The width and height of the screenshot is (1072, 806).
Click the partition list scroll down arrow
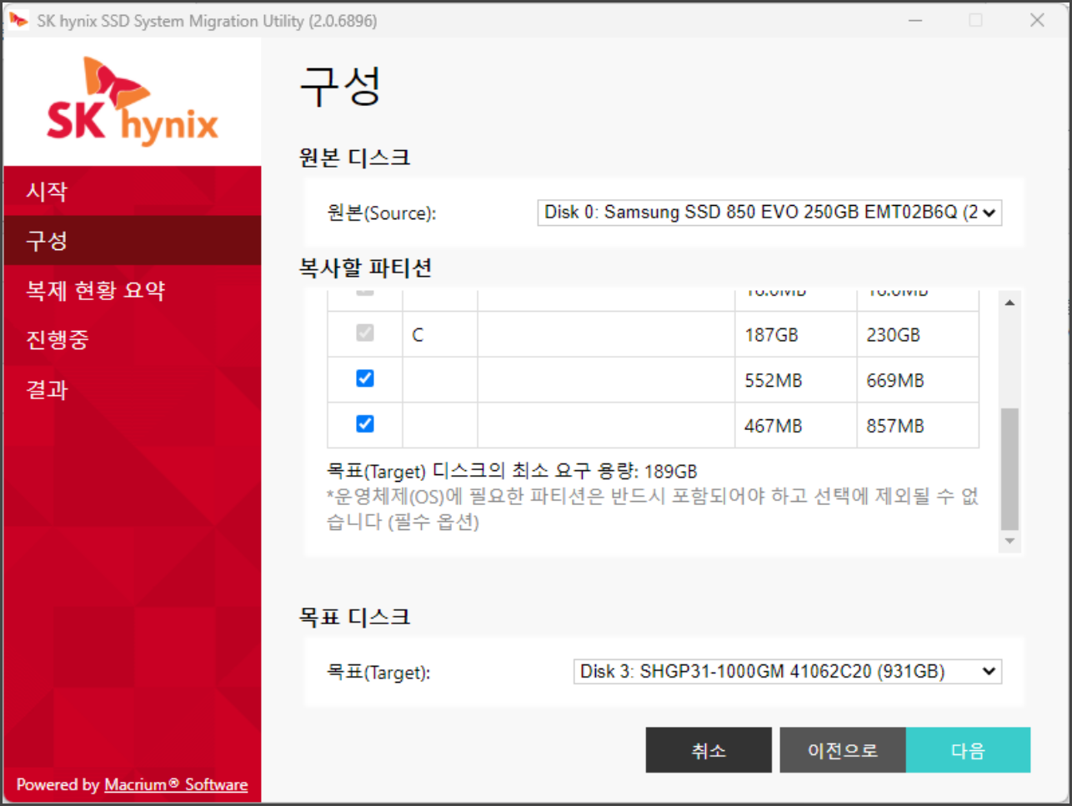point(1009,542)
